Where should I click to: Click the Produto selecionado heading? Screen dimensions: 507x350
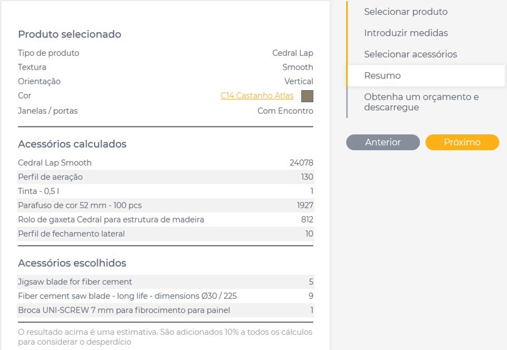(x=70, y=34)
